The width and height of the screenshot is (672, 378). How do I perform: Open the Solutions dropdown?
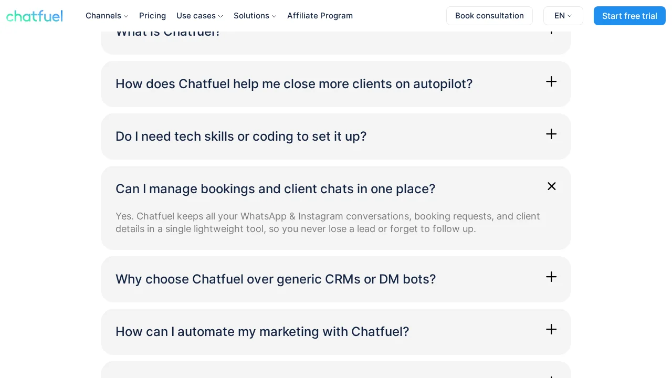(x=255, y=16)
